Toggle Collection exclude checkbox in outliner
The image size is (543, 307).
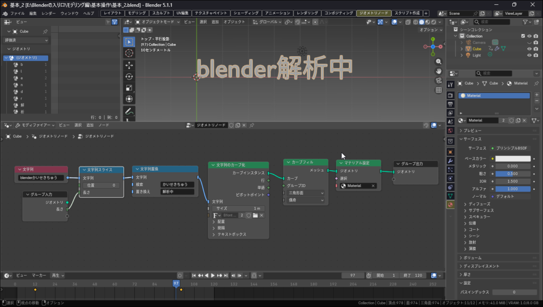(x=523, y=36)
